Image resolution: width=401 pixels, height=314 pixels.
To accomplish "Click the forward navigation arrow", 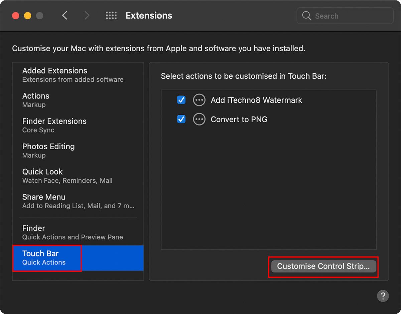I will (x=87, y=15).
